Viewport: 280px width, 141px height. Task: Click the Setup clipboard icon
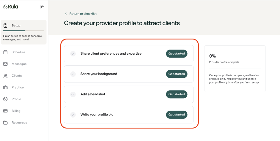pyautogui.click(x=6, y=26)
